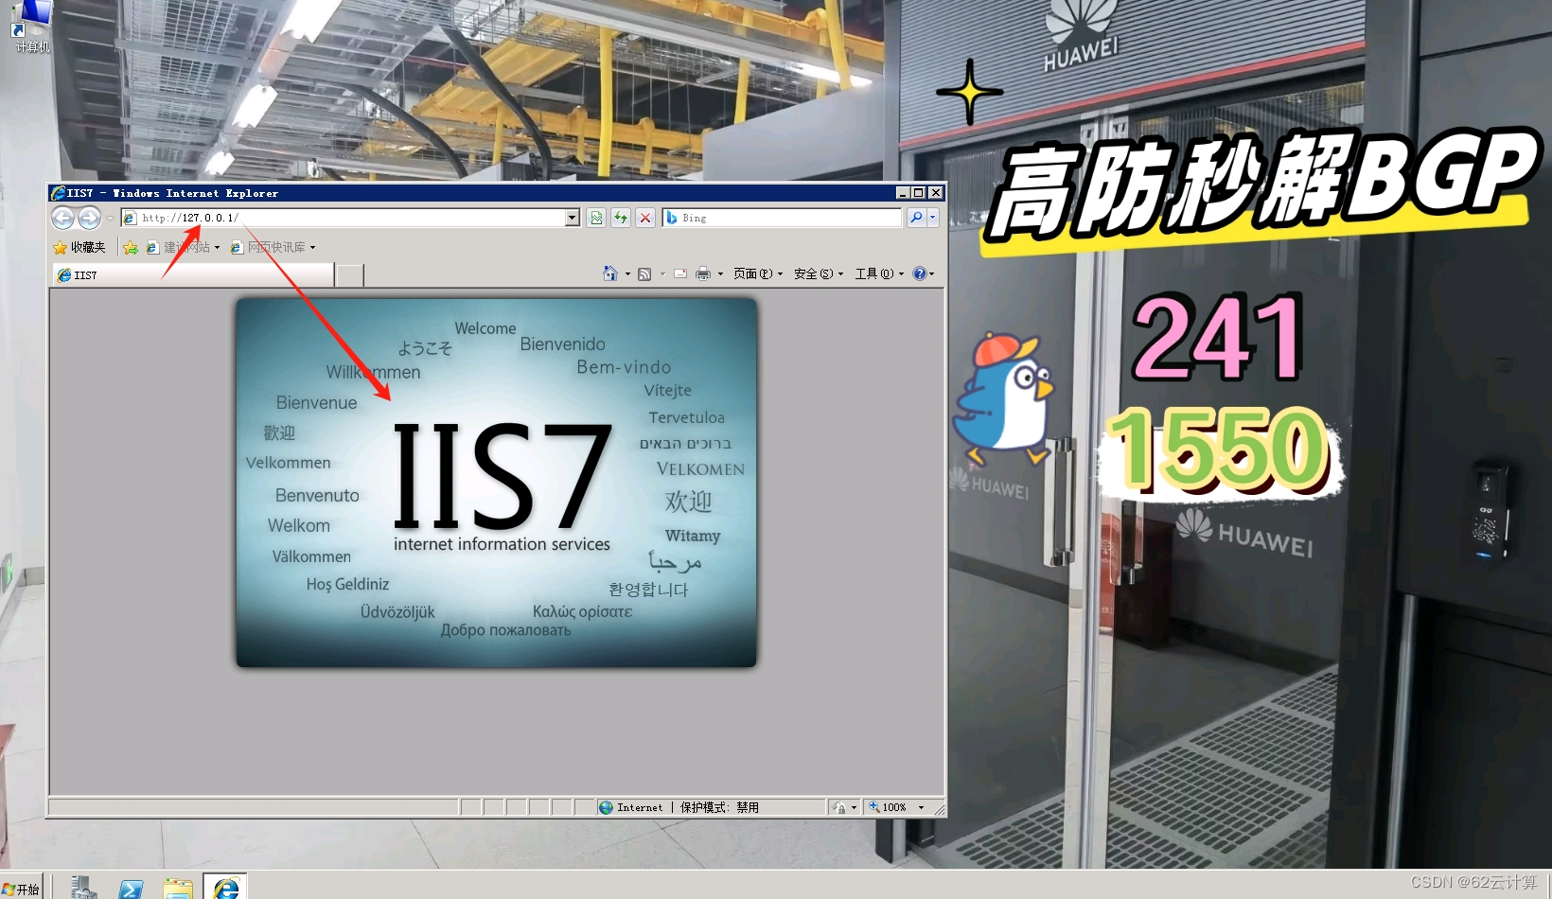Viewport: 1552px width, 899px height.
Task: Select the Home icon on the command bar
Action: point(609,273)
